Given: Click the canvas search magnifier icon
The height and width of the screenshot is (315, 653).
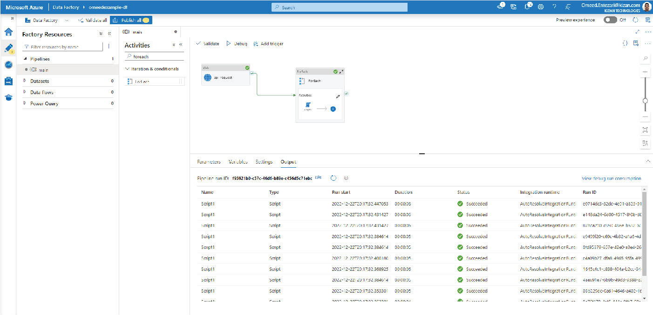Looking at the screenshot, I should [645, 59].
